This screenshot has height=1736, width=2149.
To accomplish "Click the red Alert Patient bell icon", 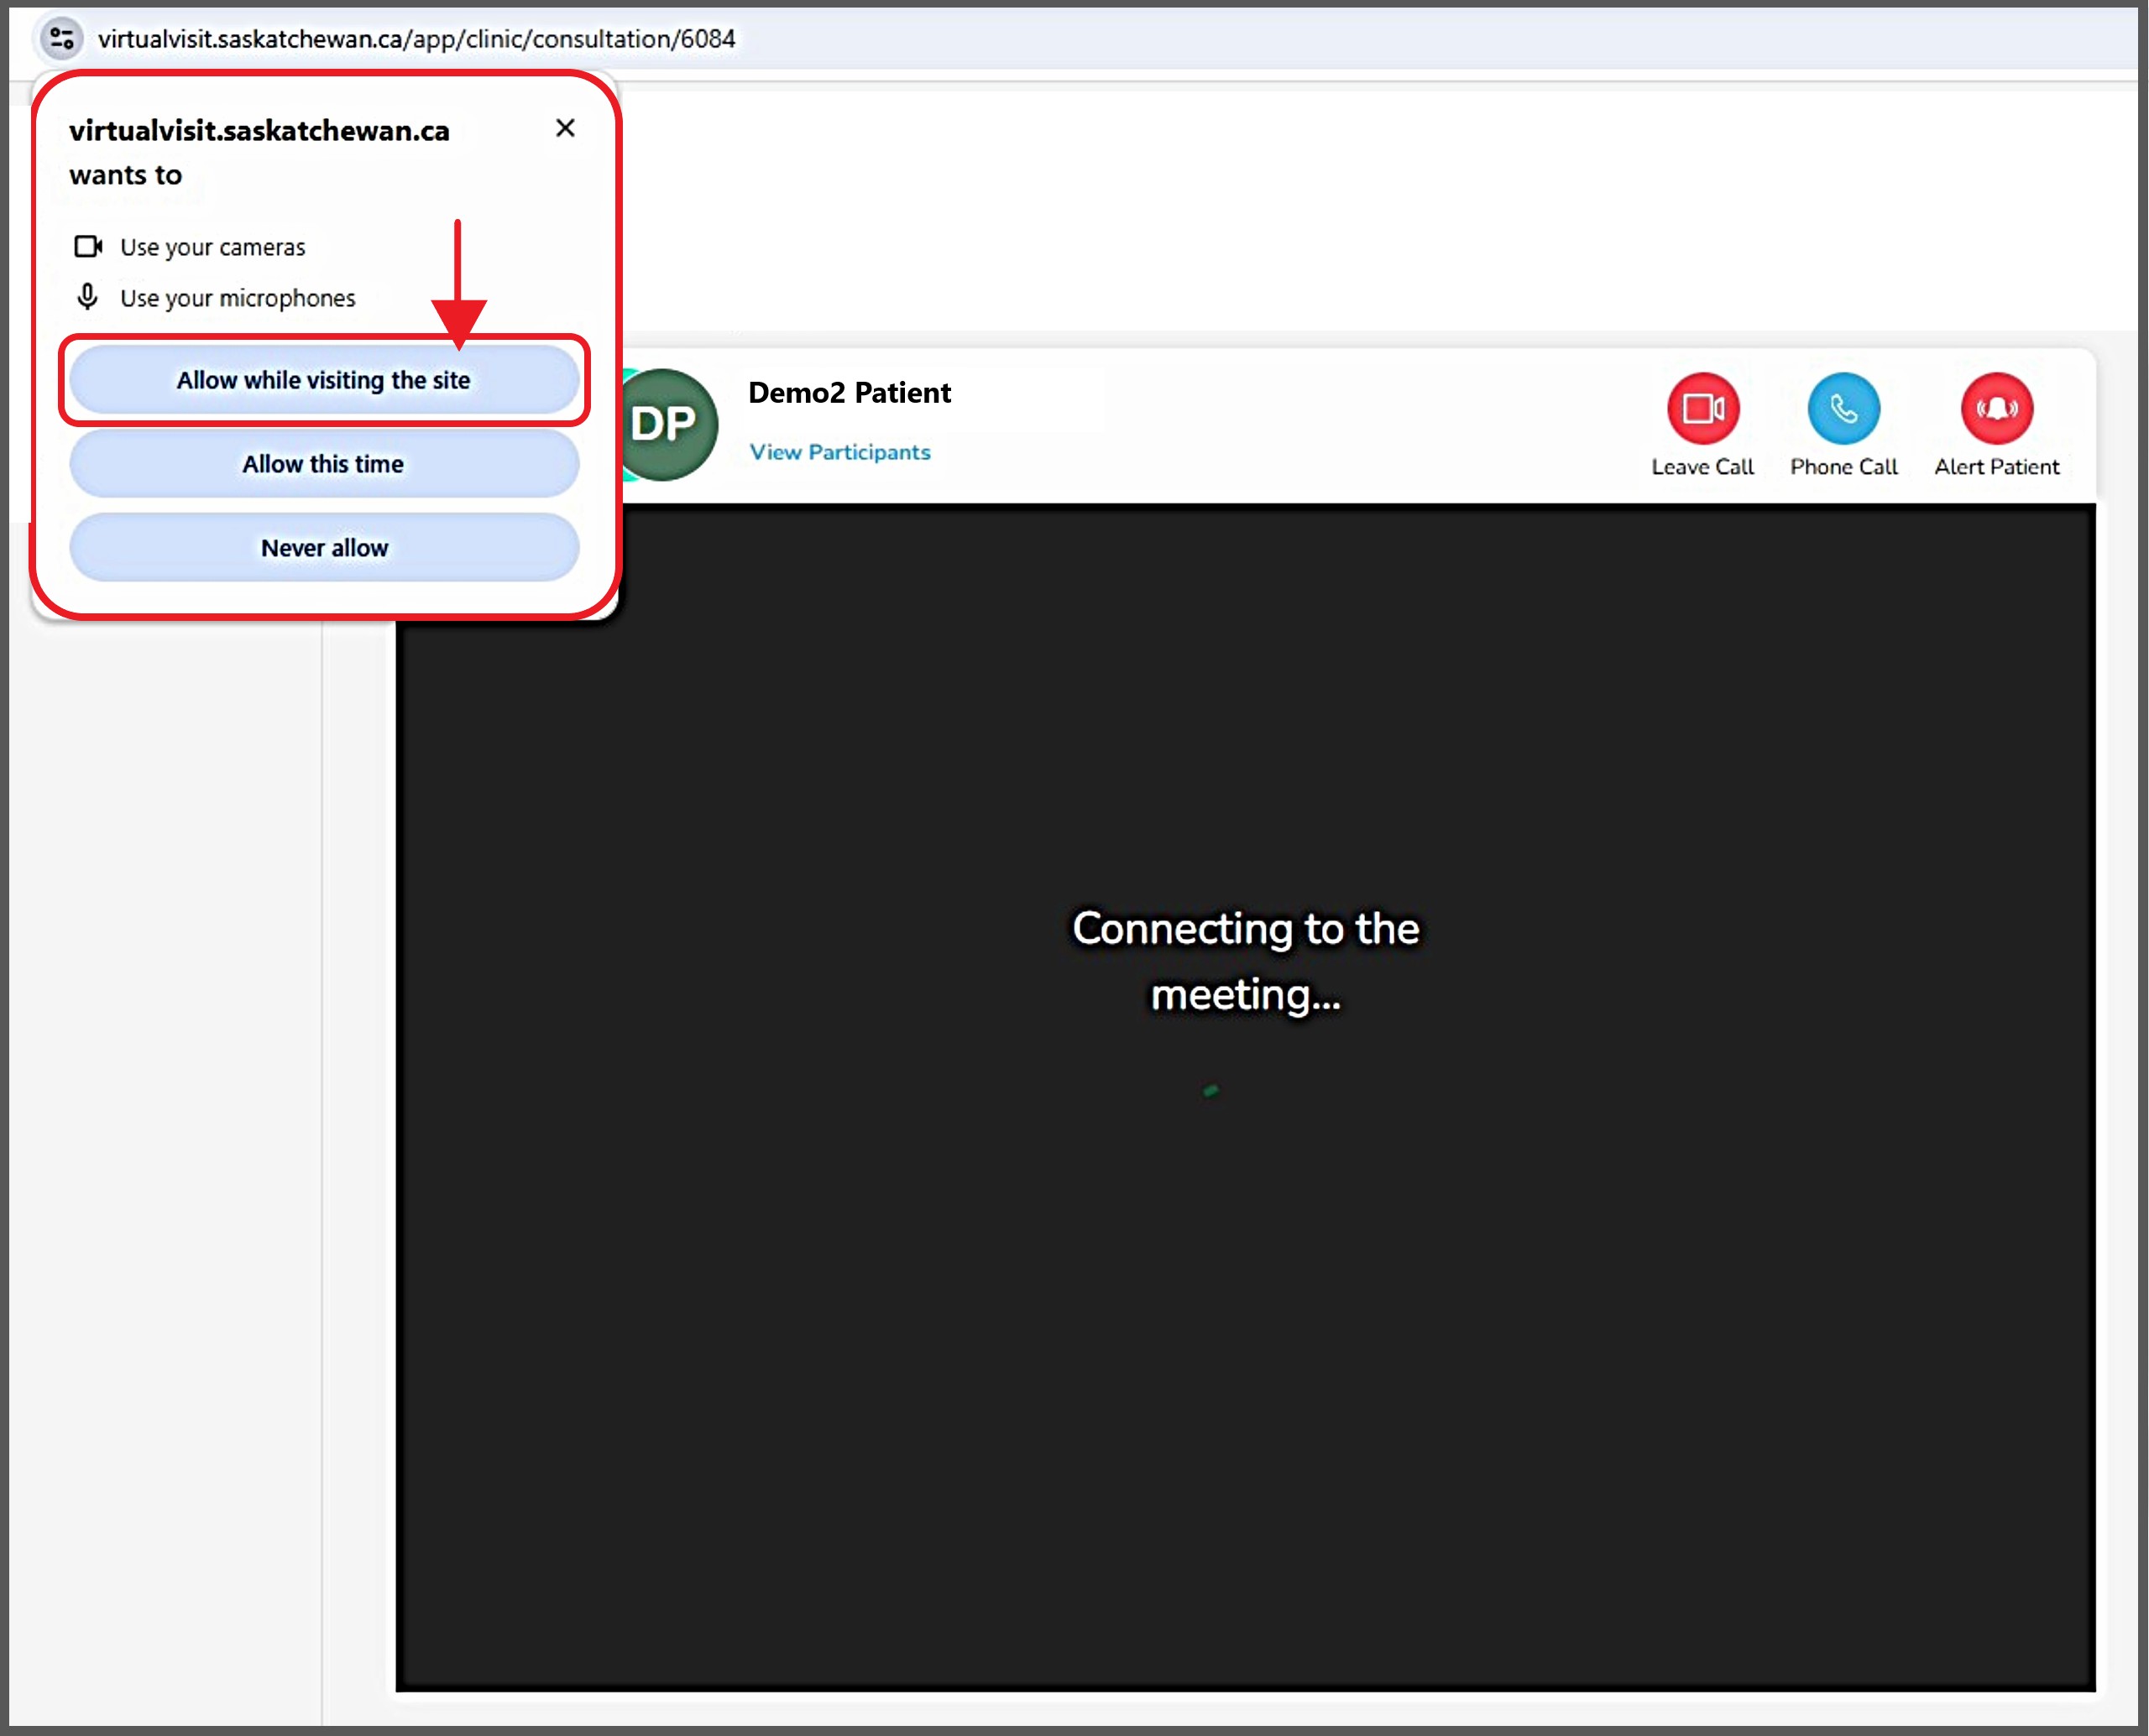I will [1996, 408].
